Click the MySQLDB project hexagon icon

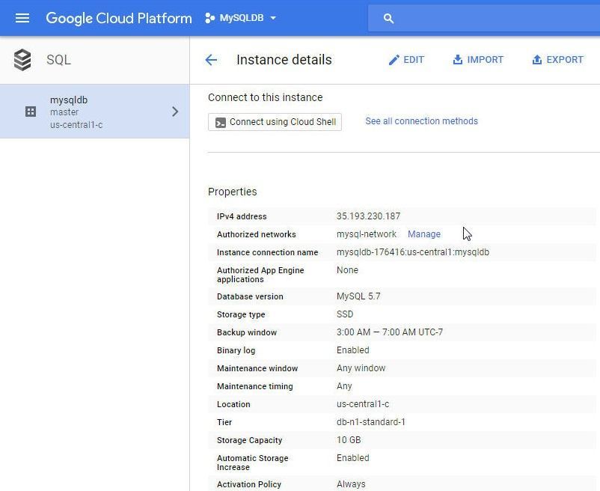(x=209, y=18)
